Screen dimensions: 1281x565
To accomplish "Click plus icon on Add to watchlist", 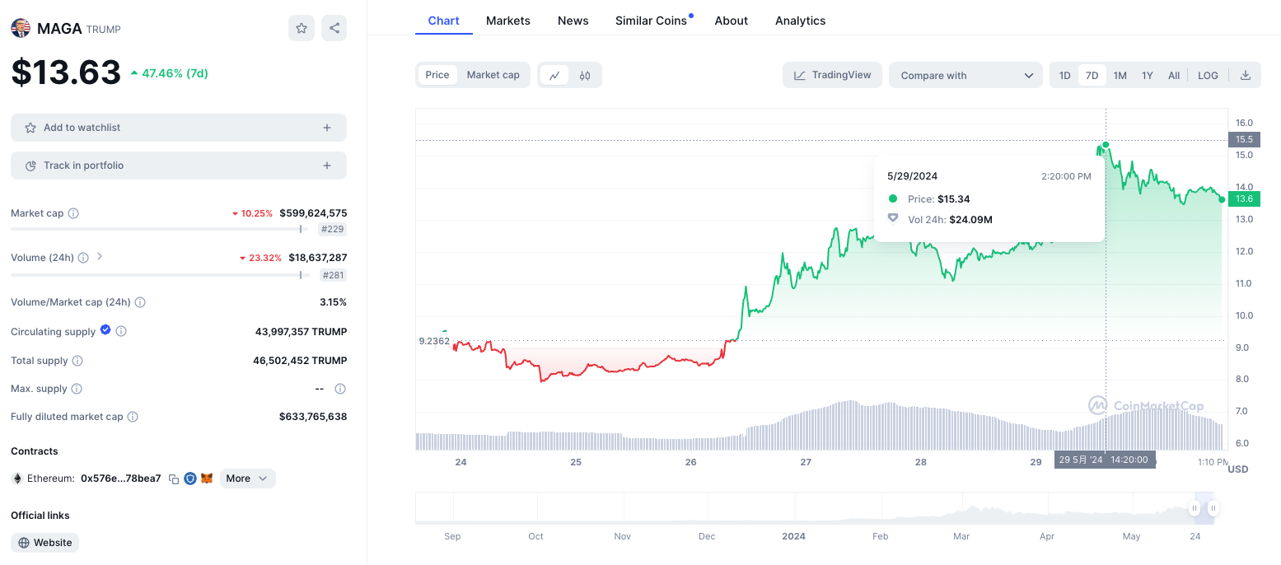I will (x=327, y=128).
